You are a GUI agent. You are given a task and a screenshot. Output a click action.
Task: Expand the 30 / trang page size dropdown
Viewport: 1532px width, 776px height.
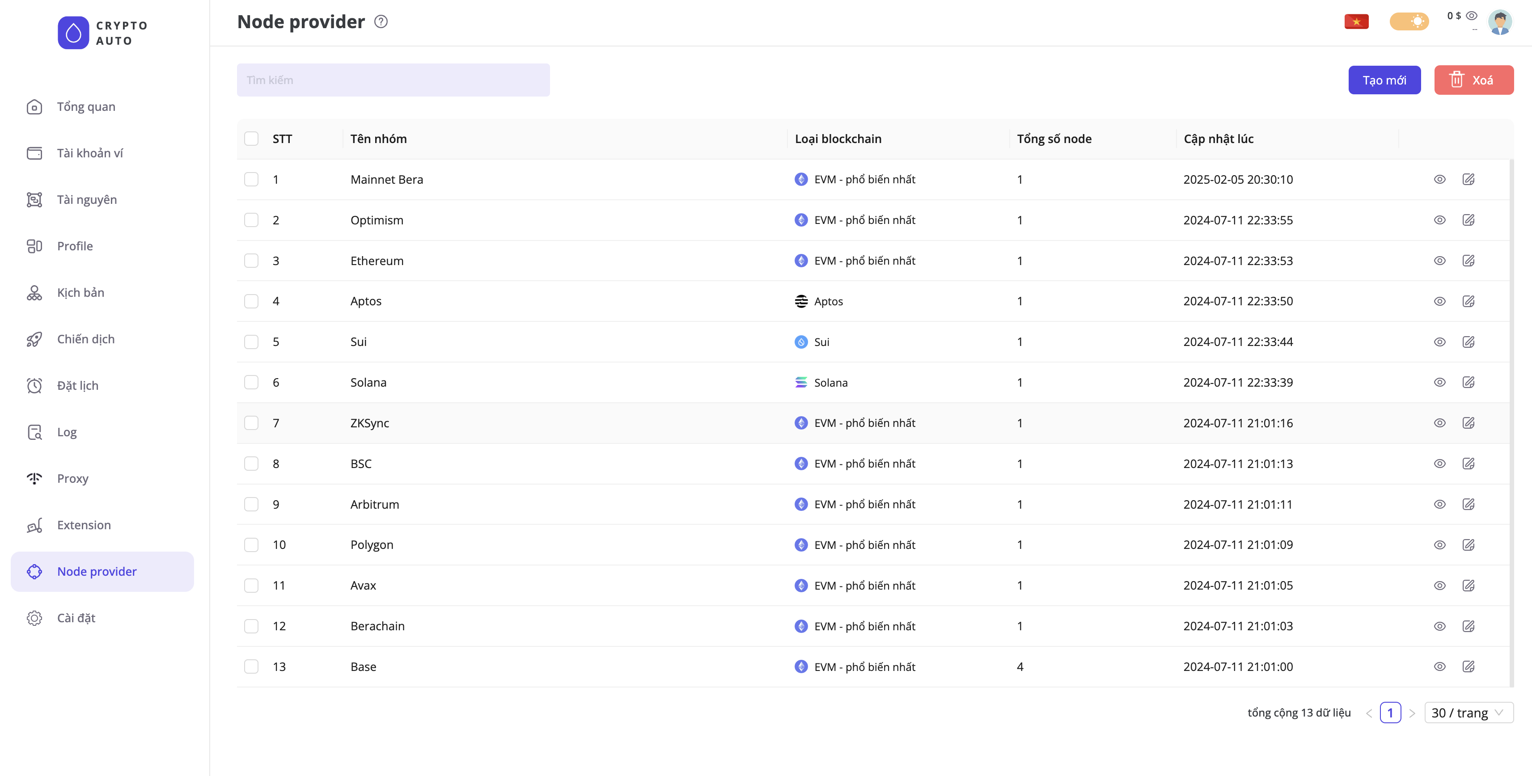point(1468,713)
